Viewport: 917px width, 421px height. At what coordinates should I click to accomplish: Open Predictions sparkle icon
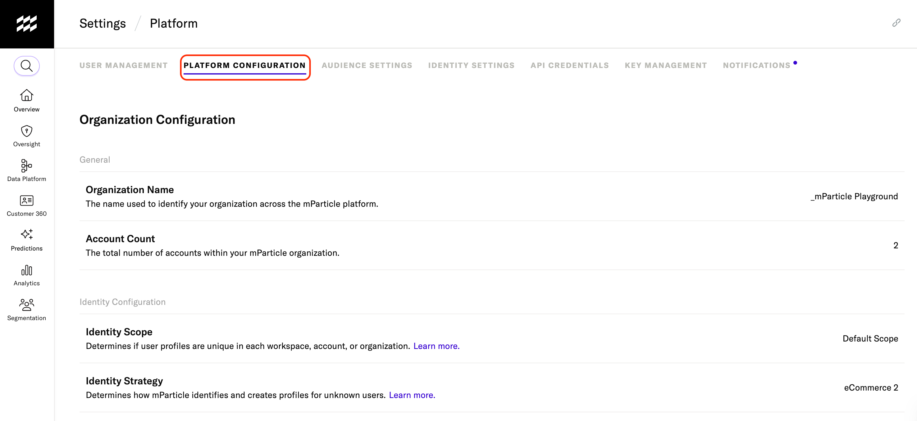coord(27,234)
